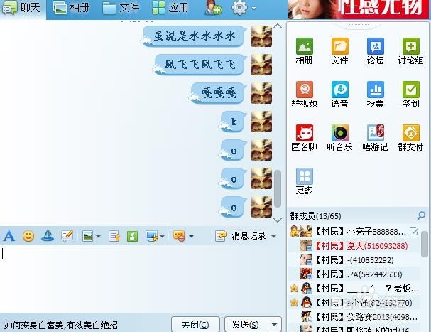
Task: Show 更多 more group apps
Action: (305, 181)
